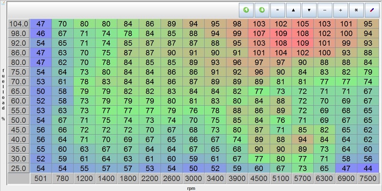This screenshot has width=382, height=191.
Task: Select value 109 in the 98.0 row
Action: pos(281,33)
